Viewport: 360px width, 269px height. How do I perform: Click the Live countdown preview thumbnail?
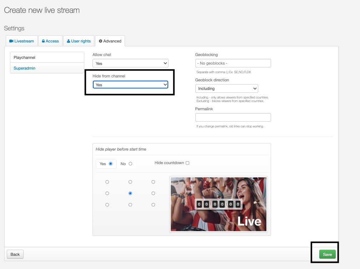[x=218, y=204]
